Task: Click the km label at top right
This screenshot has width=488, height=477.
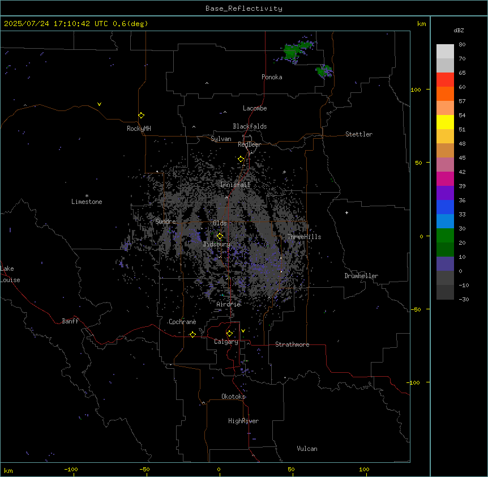Action: 421,24
